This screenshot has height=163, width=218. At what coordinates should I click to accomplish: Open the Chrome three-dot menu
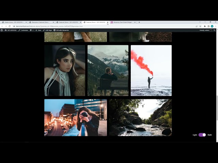(216, 26)
